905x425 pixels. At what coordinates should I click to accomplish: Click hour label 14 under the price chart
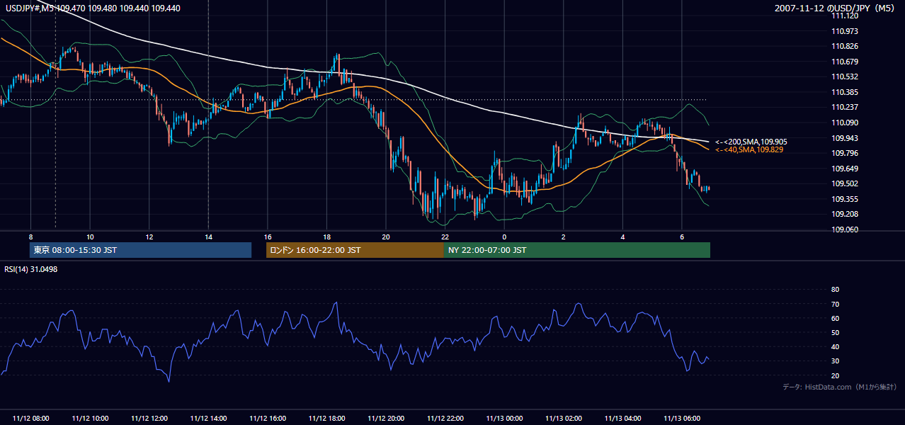click(x=208, y=237)
